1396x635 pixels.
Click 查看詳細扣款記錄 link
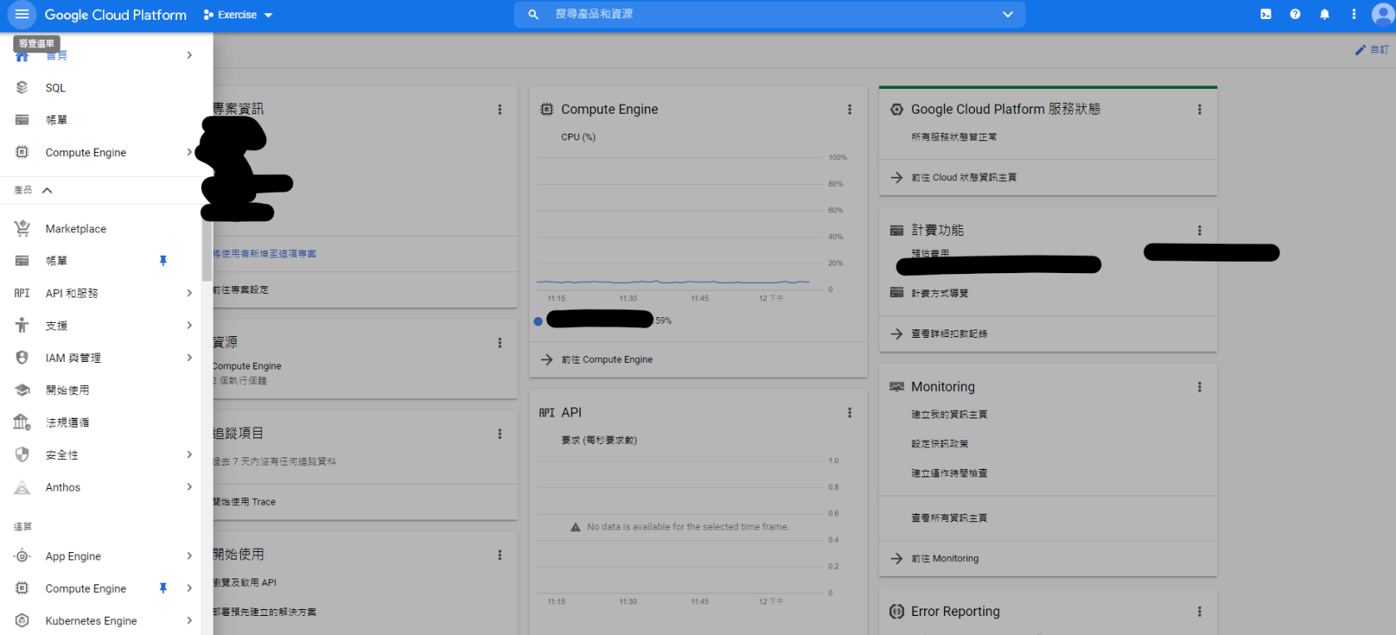click(x=949, y=334)
